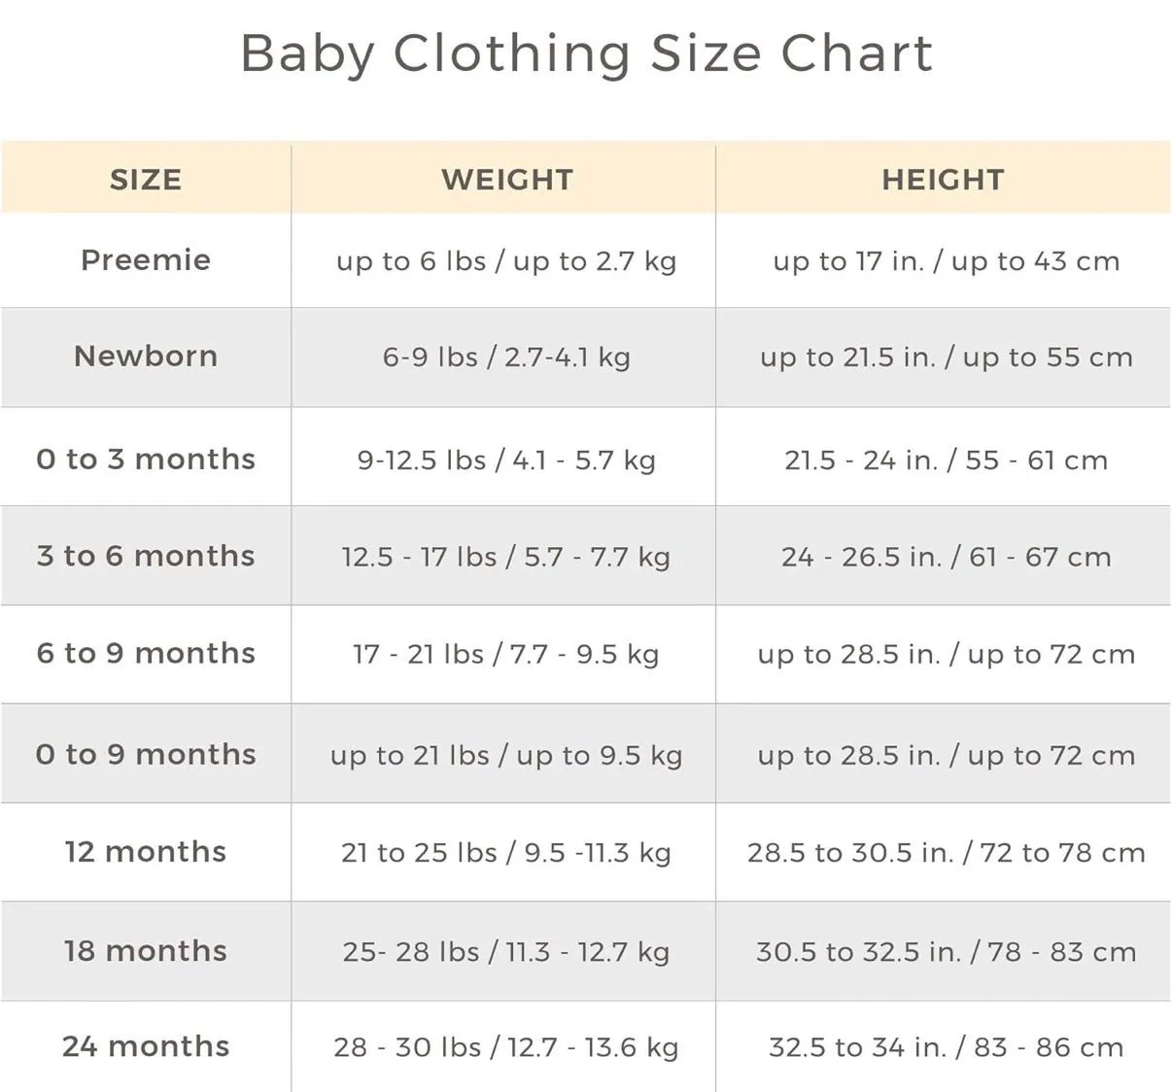1172x1092 pixels.
Task: Select the 12.5 - 17 lbs weight cell
Action: (506, 558)
